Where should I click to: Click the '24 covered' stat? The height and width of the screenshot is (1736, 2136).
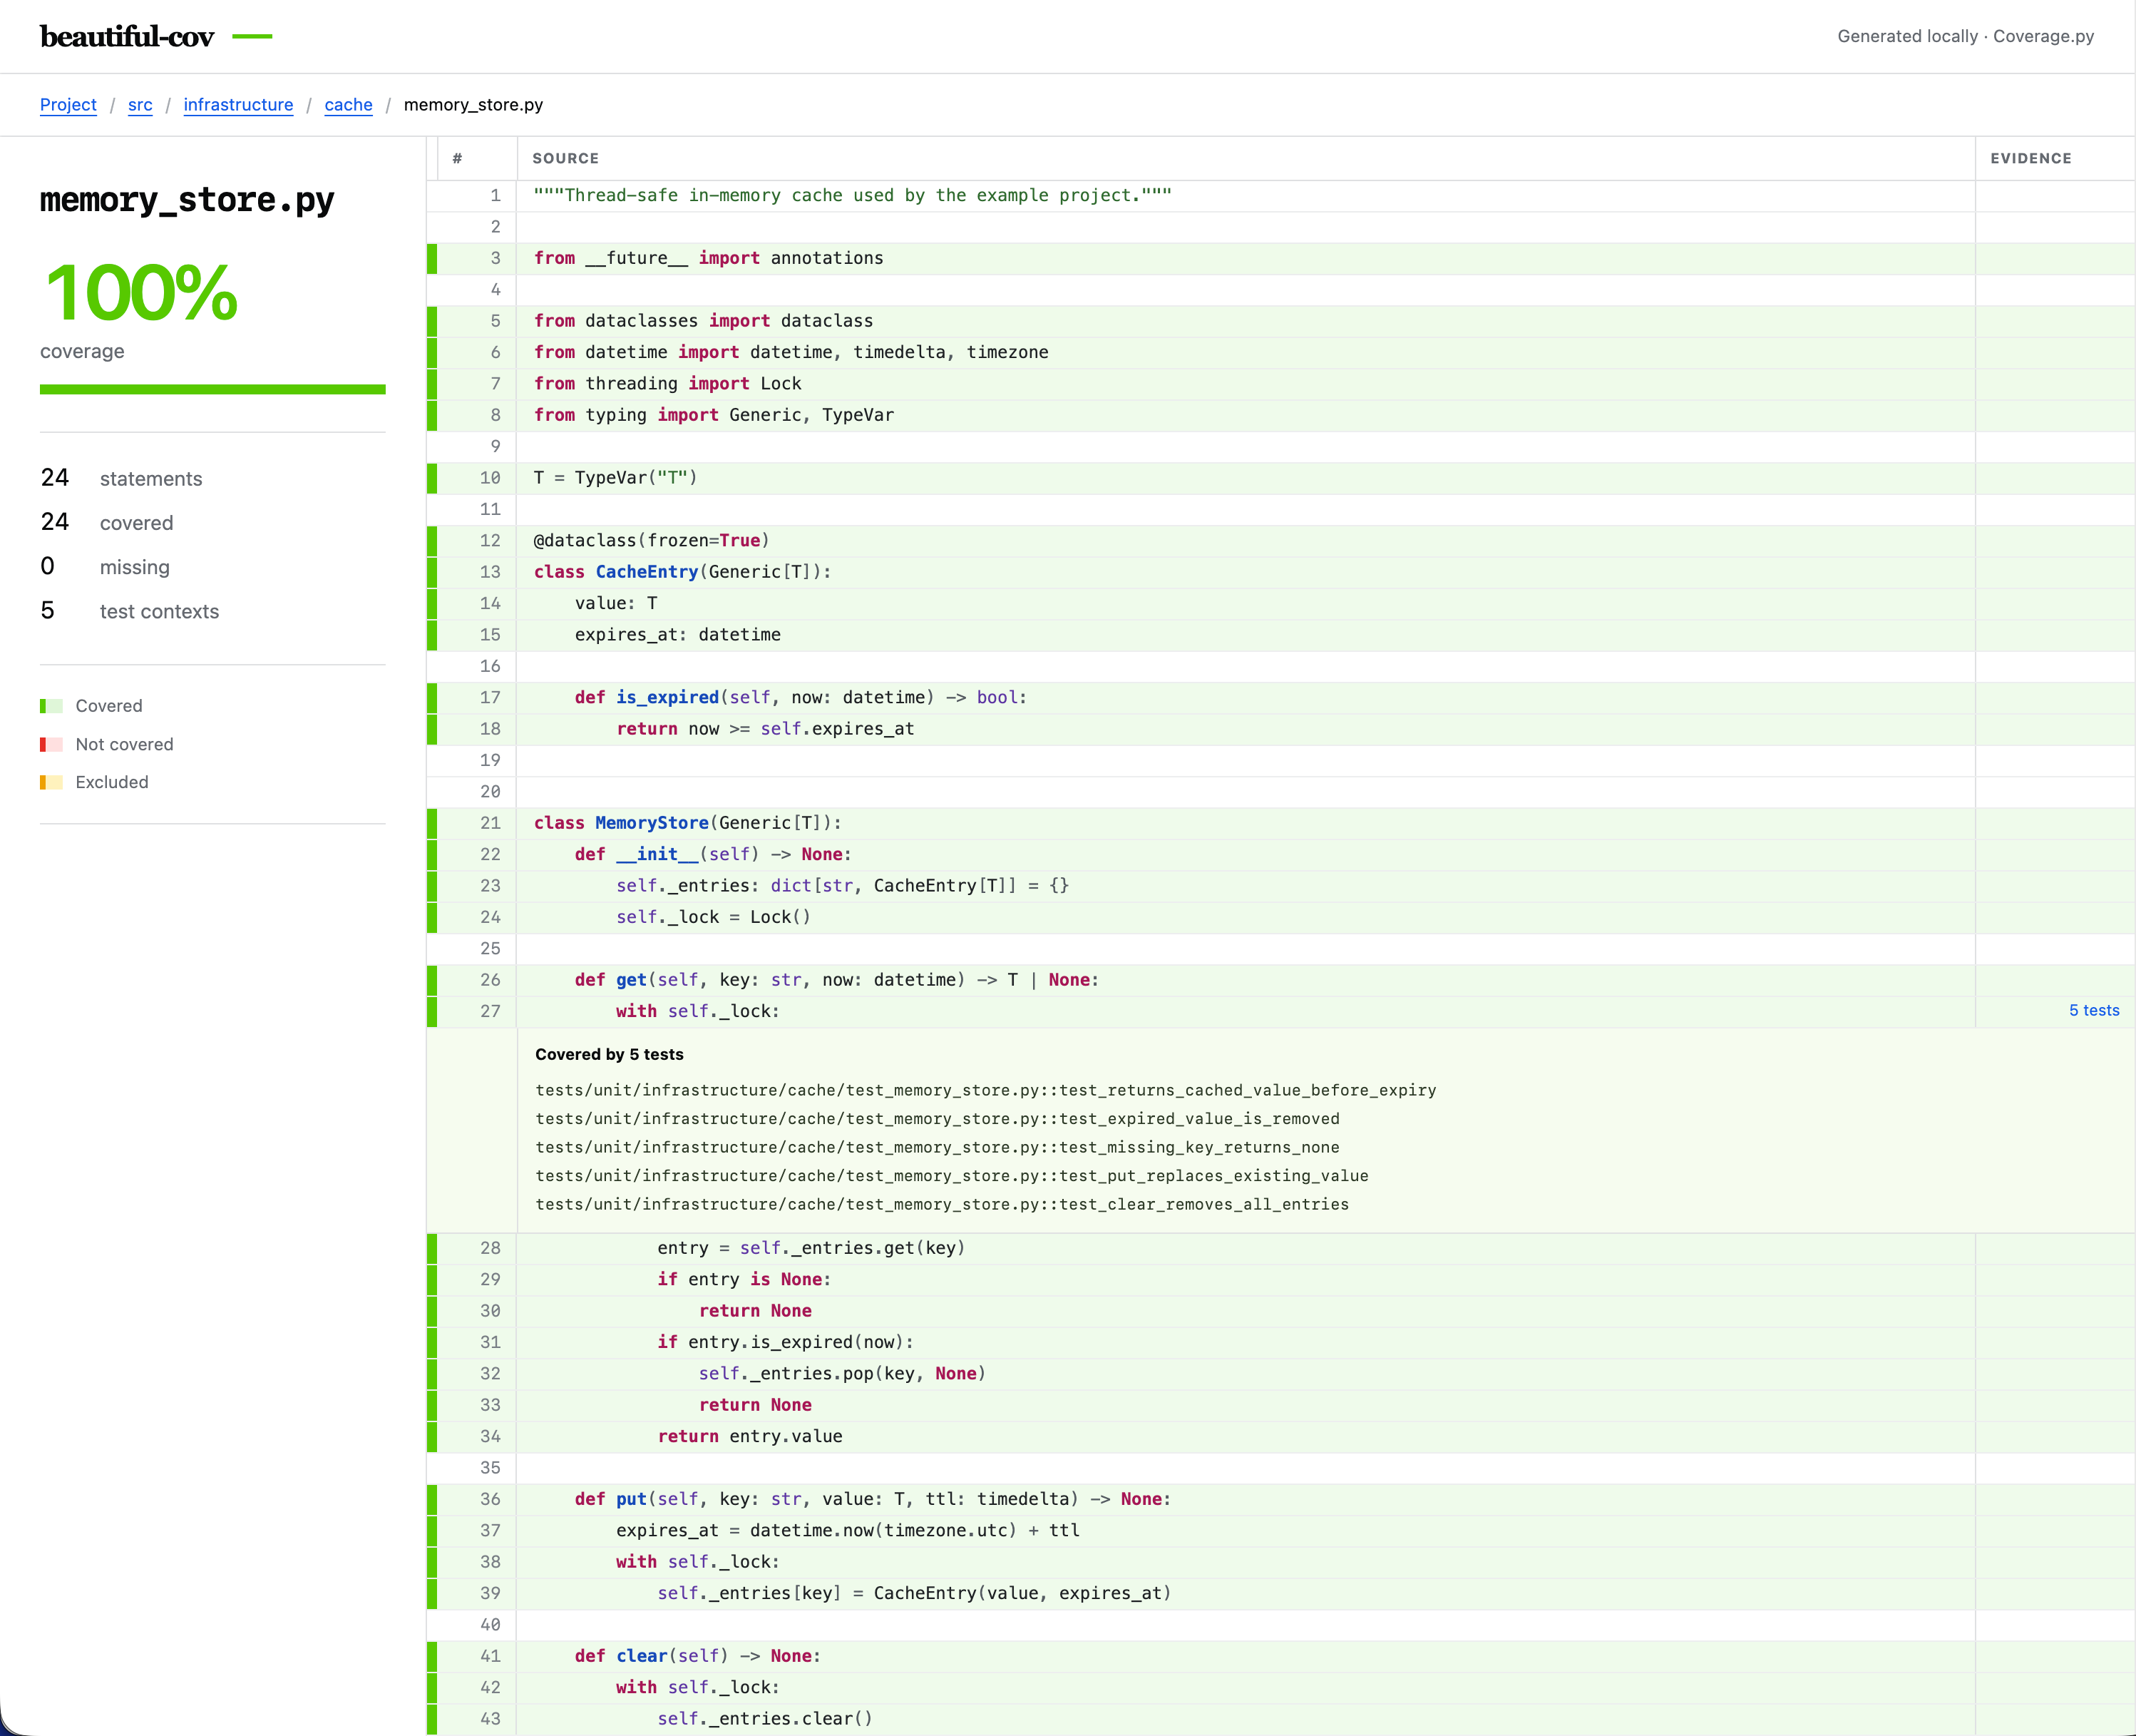coord(107,522)
